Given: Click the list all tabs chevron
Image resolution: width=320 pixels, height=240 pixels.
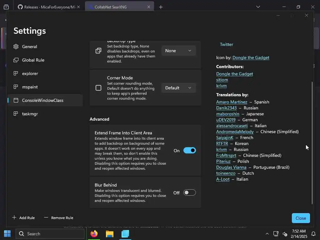Looking at the screenshot, I should (x=258, y=7).
